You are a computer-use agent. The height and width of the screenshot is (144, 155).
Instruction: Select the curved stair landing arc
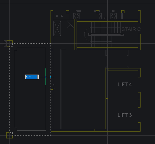(x=87, y=34)
